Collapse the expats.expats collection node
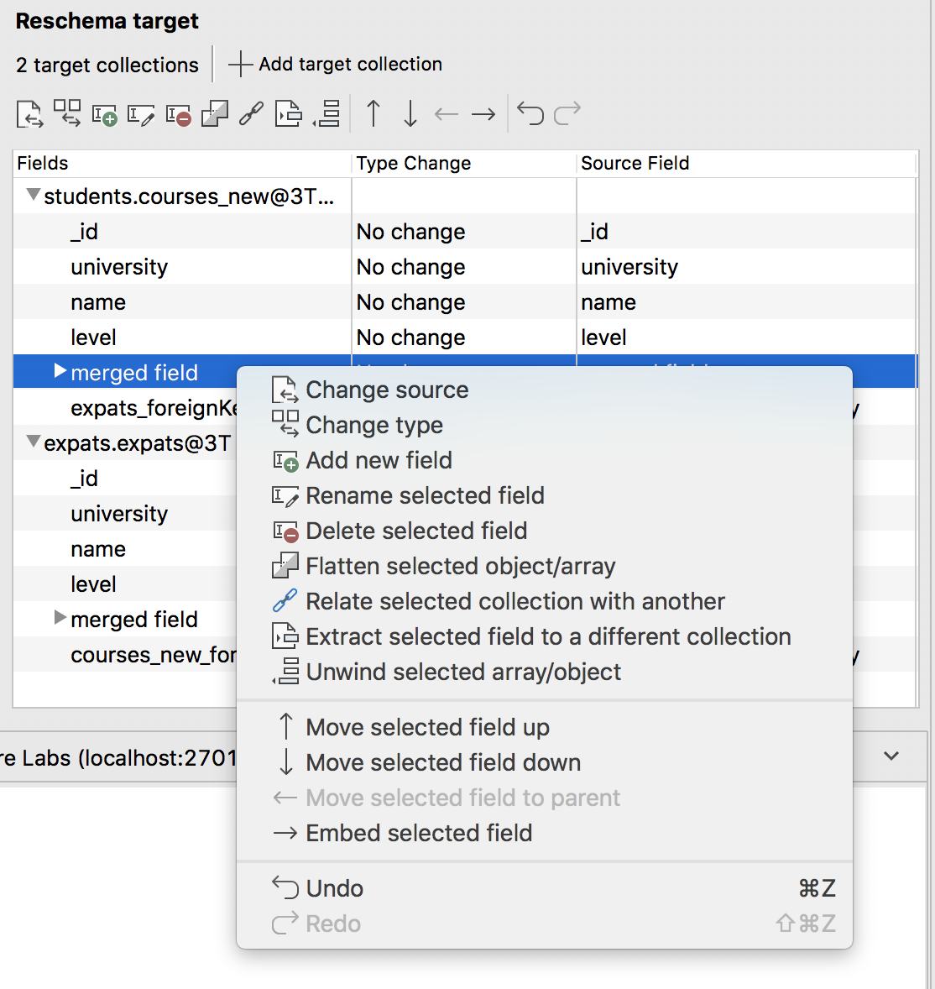 pos(34,442)
